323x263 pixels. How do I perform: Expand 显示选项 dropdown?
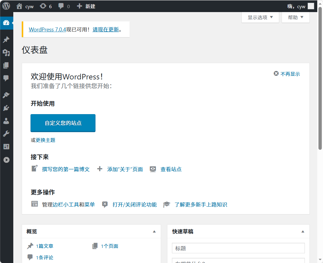260,18
